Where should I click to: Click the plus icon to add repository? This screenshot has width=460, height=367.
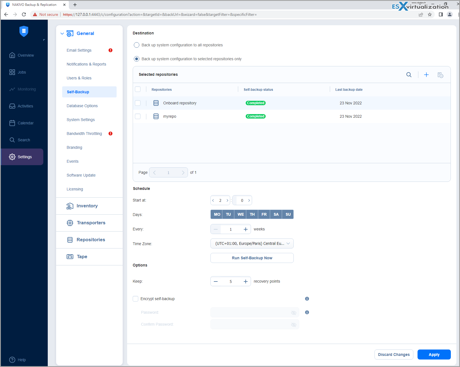pos(426,75)
